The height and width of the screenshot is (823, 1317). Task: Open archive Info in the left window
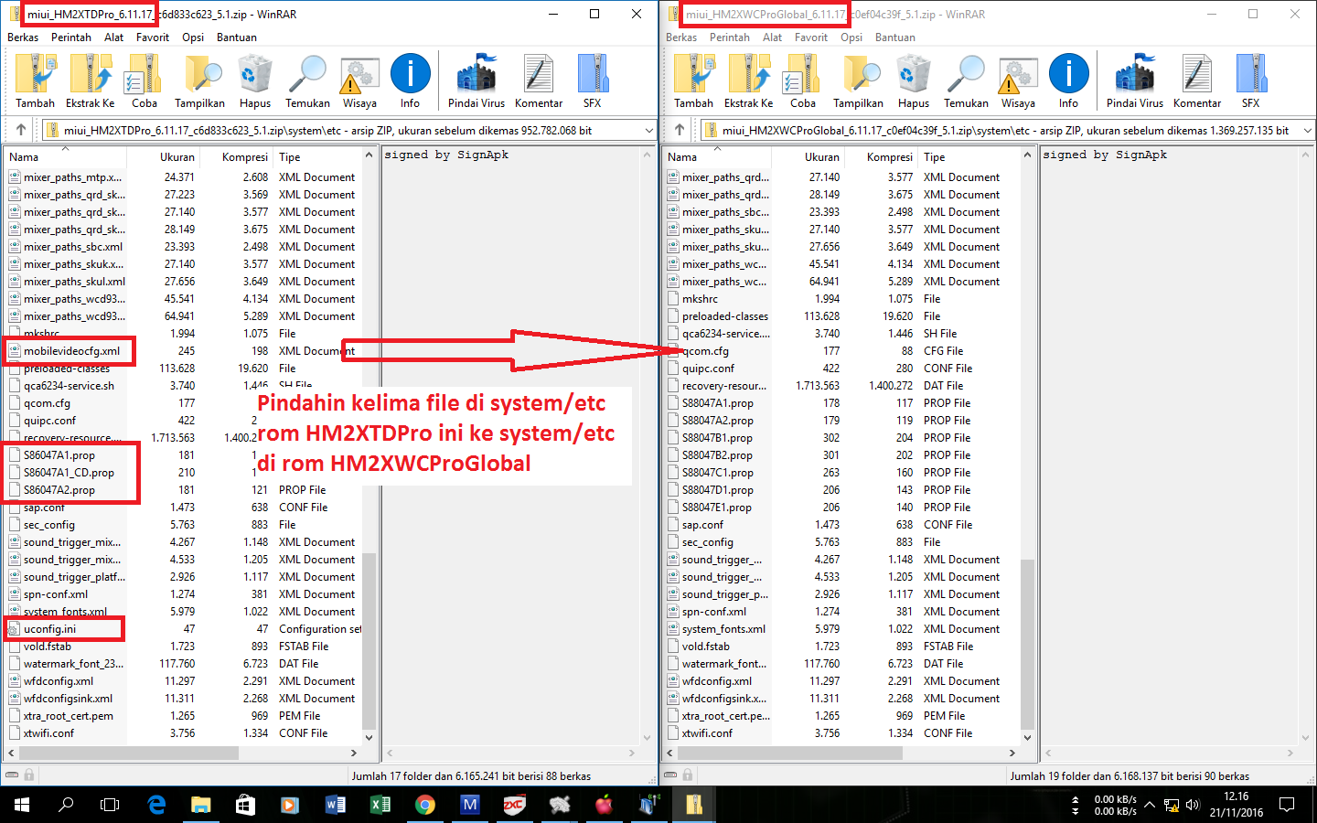click(x=411, y=80)
